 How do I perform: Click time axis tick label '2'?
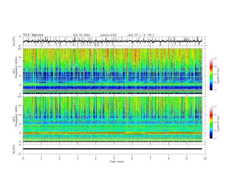(x=60, y=159)
